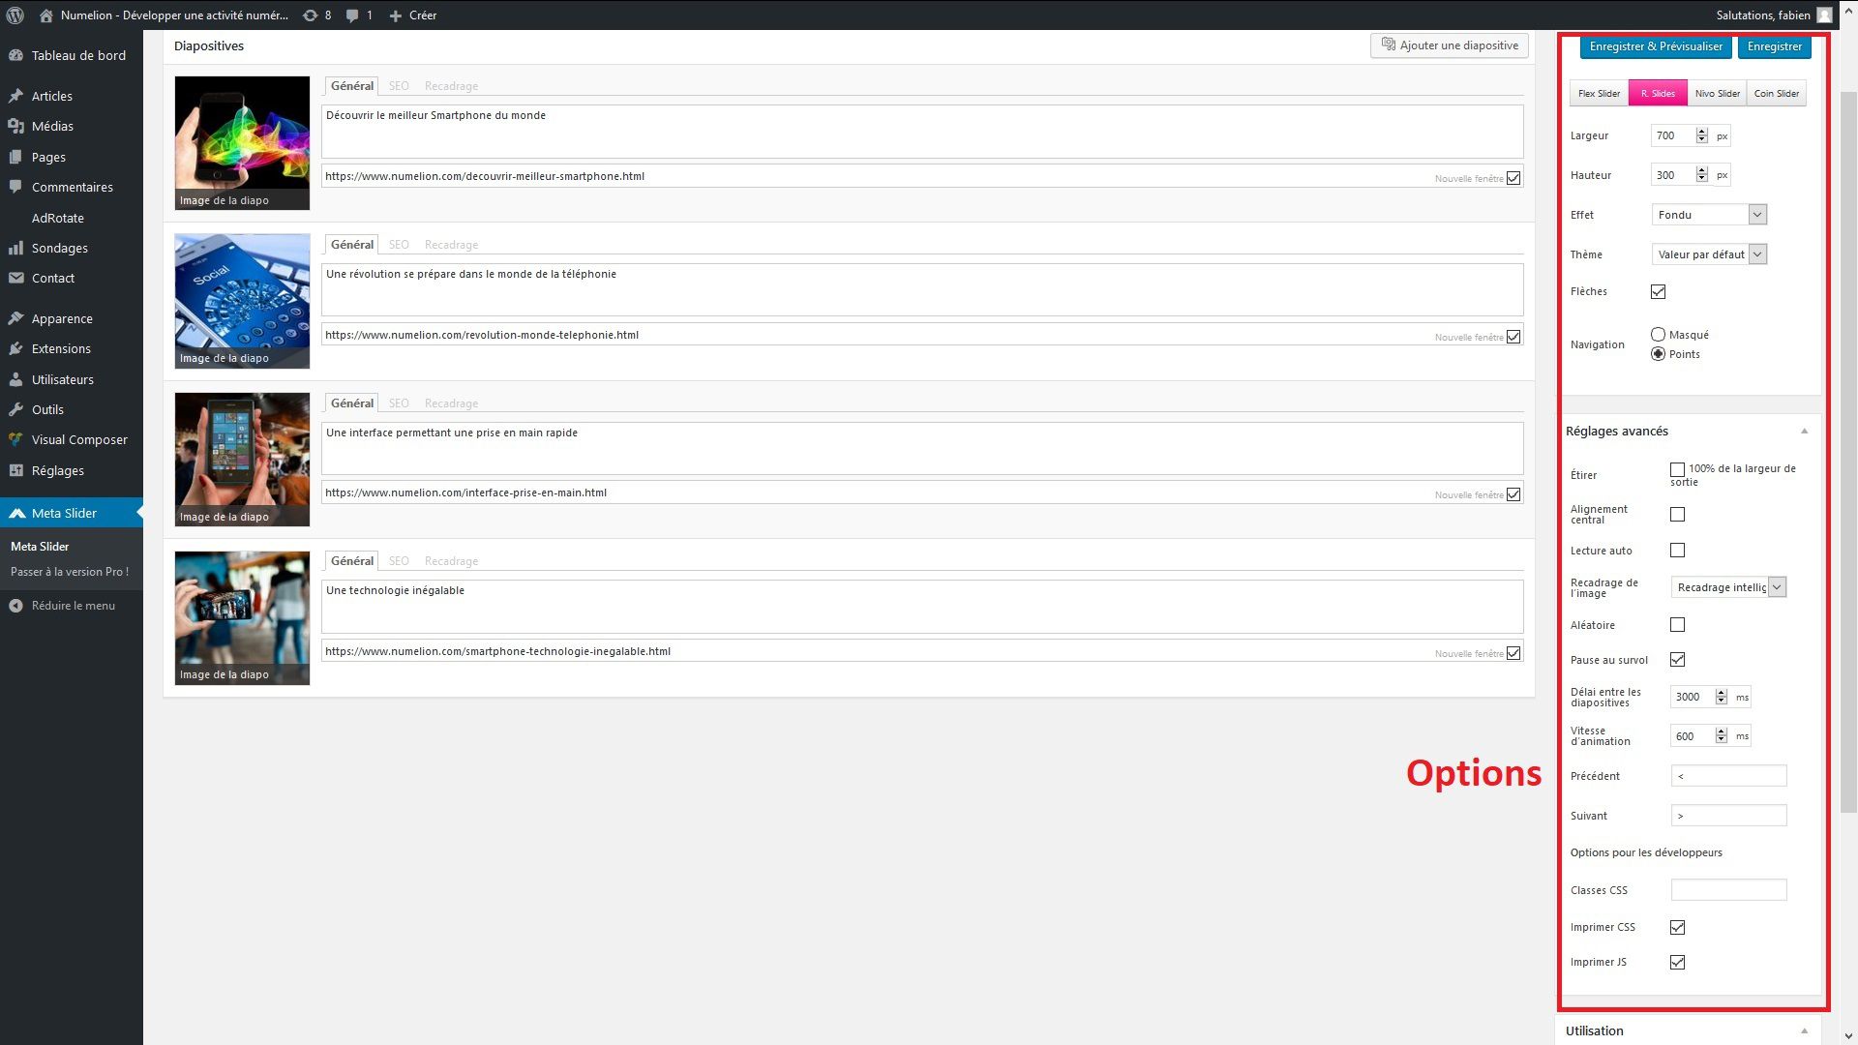Click Ajouter une diapositive button
This screenshot has width=1858, height=1045.
[1450, 45]
